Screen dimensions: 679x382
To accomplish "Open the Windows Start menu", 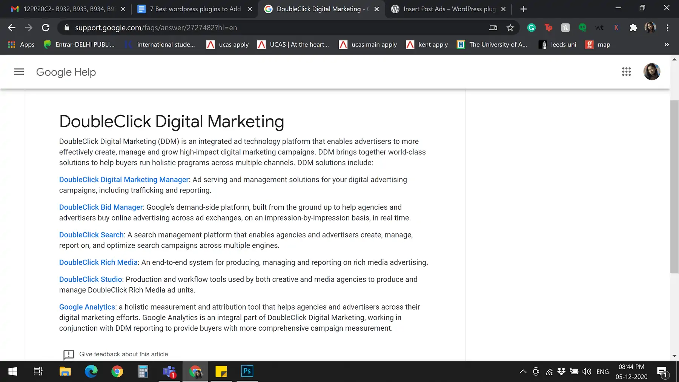I will (12, 371).
